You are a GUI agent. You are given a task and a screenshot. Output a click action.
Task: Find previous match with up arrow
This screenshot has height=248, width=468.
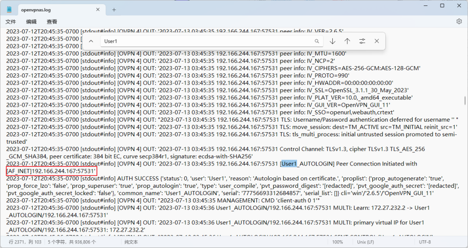point(347,41)
